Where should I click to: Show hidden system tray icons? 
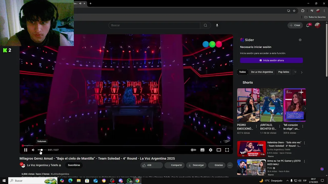coord(287,181)
